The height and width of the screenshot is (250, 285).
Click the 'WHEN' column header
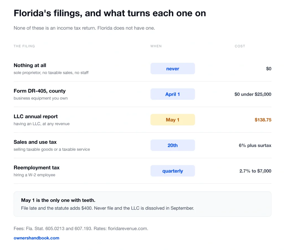coord(156,46)
